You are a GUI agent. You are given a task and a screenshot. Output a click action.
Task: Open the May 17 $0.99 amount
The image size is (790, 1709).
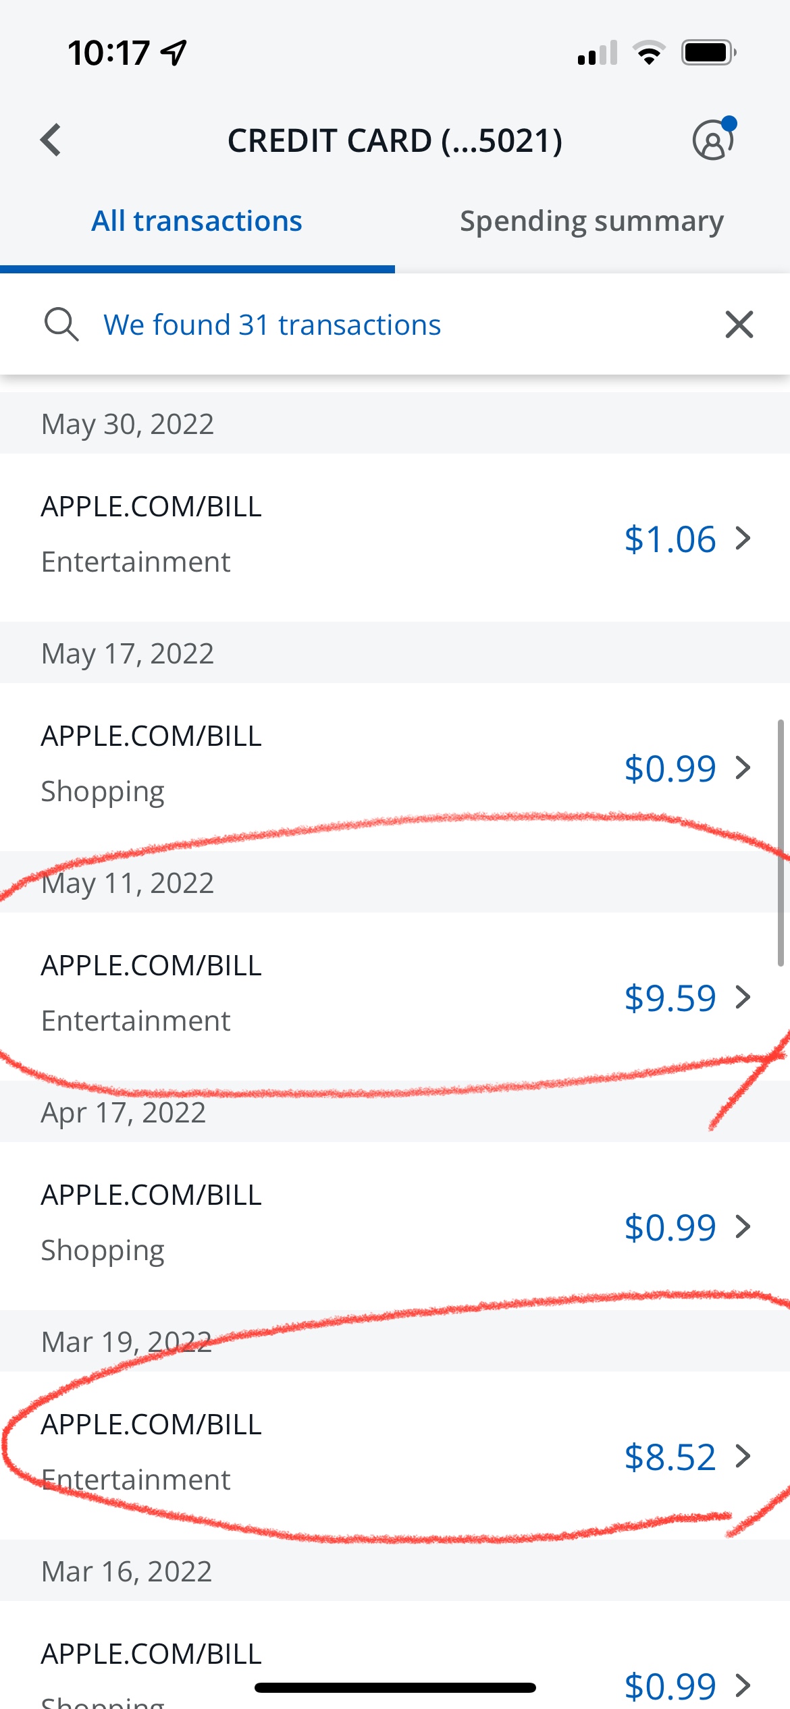[x=670, y=768]
